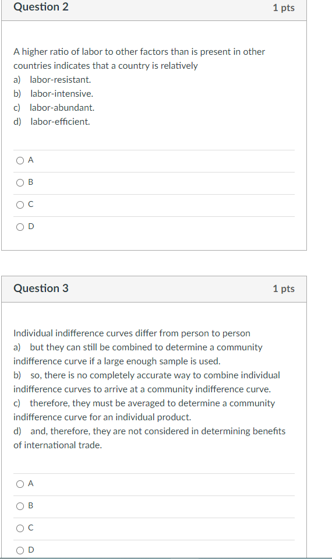The width and height of the screenshot is (332, 559).
Task: Click the Question 3 heading
Action: click(41, 288)
